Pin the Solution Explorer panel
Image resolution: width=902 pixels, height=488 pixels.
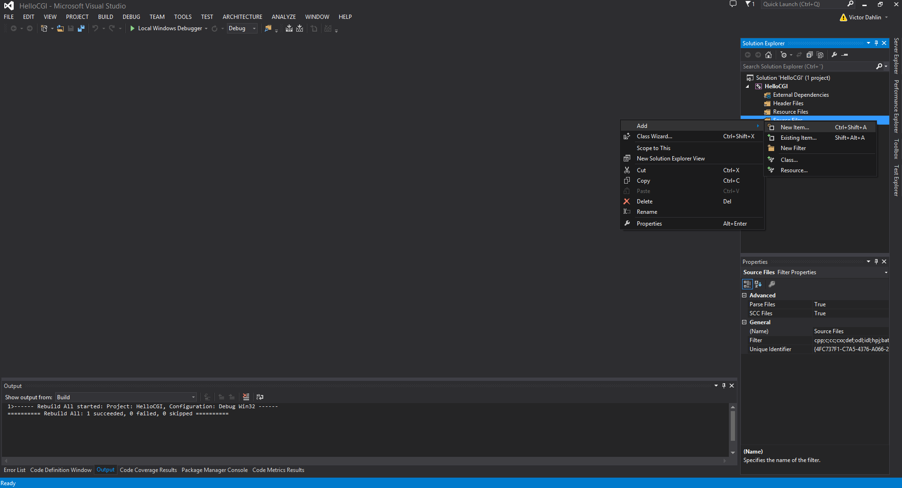[877, 43]
